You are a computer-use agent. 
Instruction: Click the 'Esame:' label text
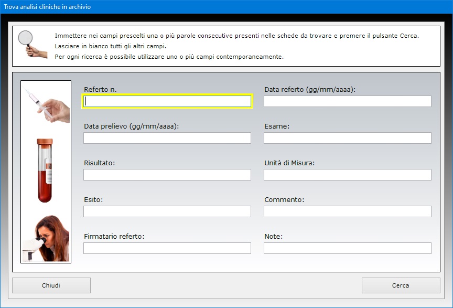(277, 126)
